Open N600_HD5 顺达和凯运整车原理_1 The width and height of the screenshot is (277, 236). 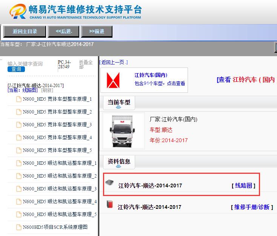click(x=60, y=163)
